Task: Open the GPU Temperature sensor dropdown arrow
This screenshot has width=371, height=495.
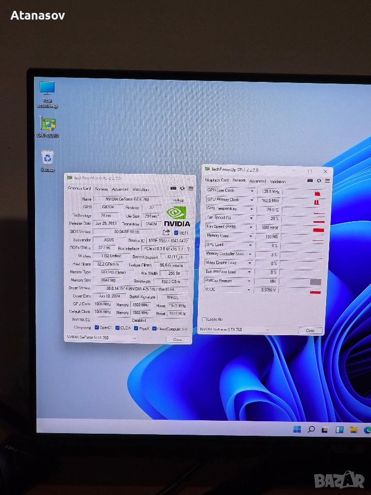Action: tap(252, 209)
